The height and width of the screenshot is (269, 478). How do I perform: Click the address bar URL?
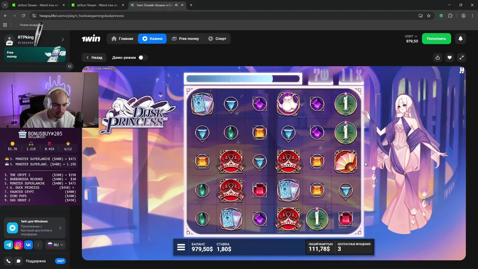tap(81, 16)
